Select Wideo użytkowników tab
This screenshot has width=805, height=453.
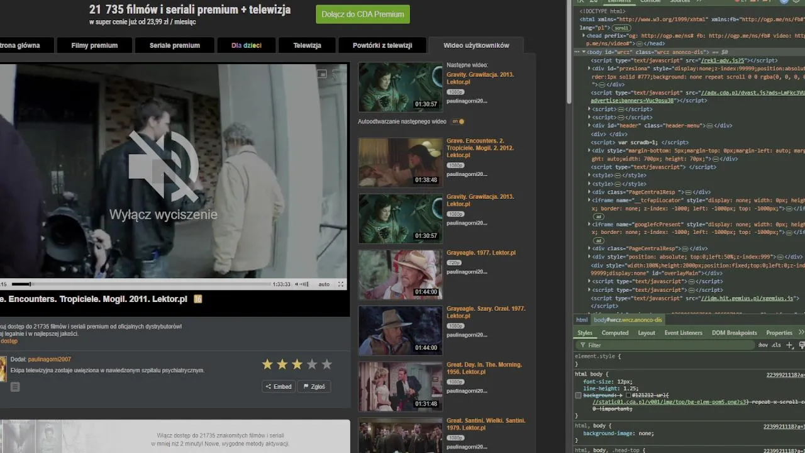click(476, 45)
